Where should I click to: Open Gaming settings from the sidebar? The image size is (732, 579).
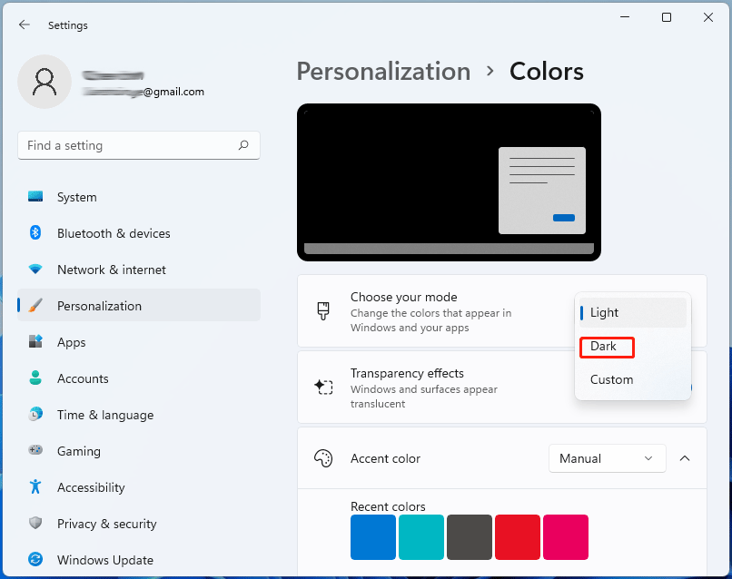[x=77, y=451]
